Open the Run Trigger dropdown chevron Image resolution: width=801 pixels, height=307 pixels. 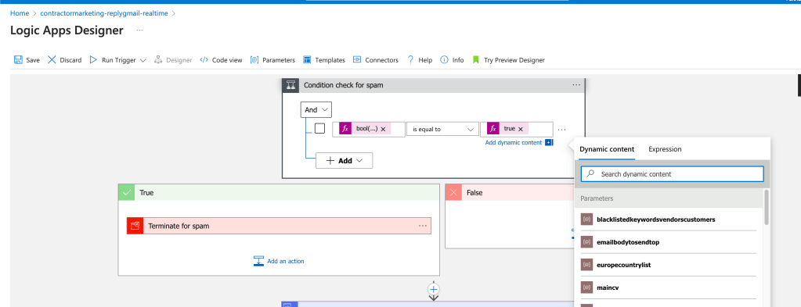point(143,60)
